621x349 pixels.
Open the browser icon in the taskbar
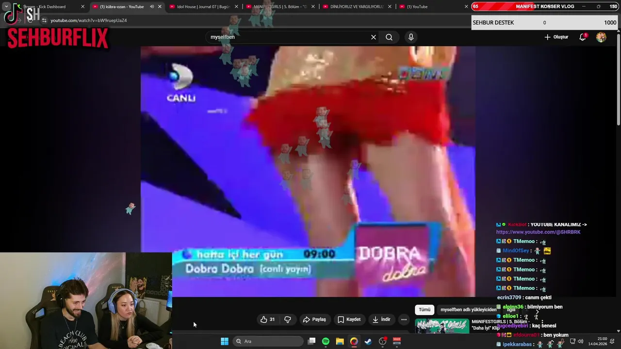coord(354,341)
